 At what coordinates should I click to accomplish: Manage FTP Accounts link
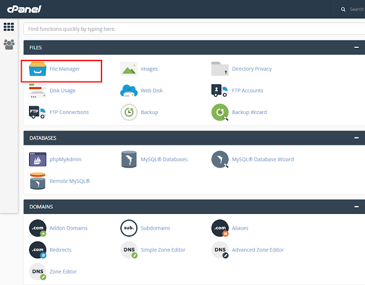pyautogui.click(x=248, y=91)
